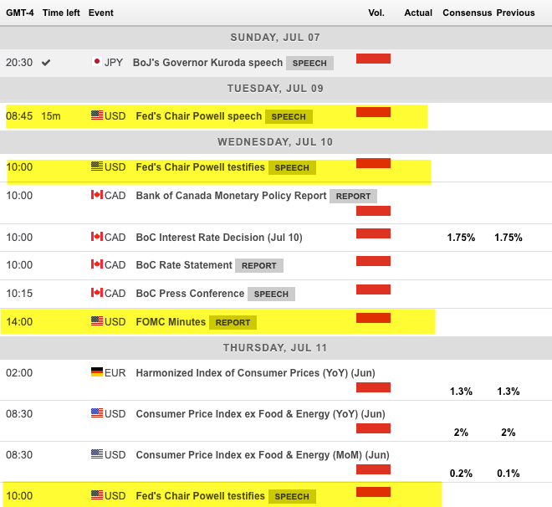Viewport: 552px width, 507px height.
Task: Click the REPORT tag beside FOMC Minutes
Action: coord(233,322)
